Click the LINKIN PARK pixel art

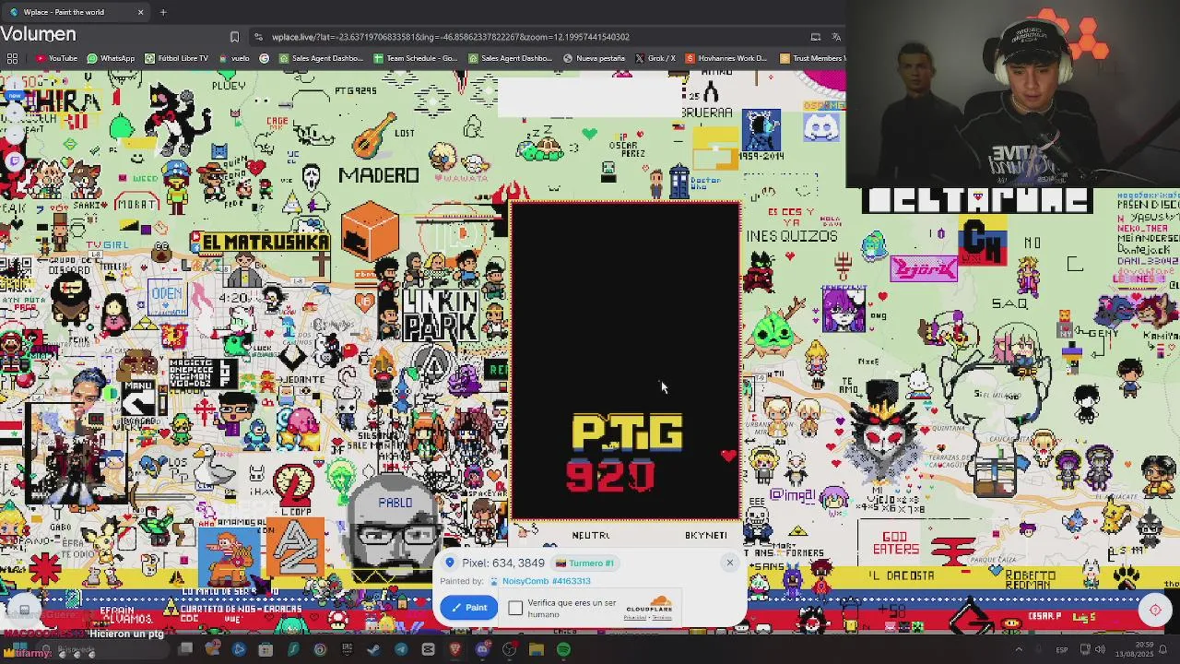tap(441, 314)
